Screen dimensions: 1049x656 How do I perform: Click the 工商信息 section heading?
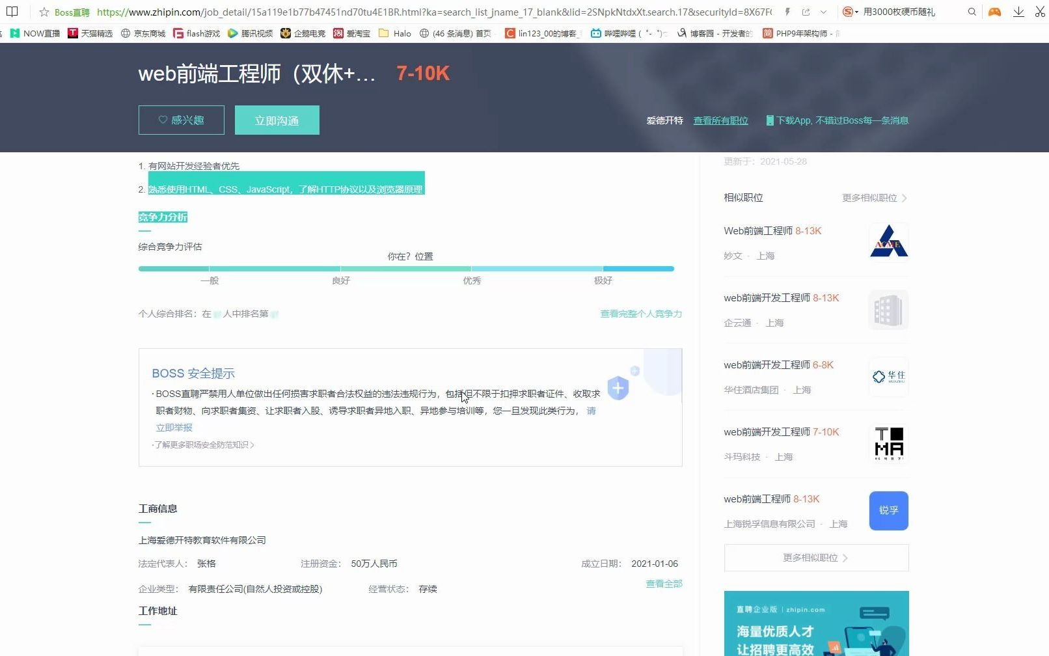click(x=157, y=509)
